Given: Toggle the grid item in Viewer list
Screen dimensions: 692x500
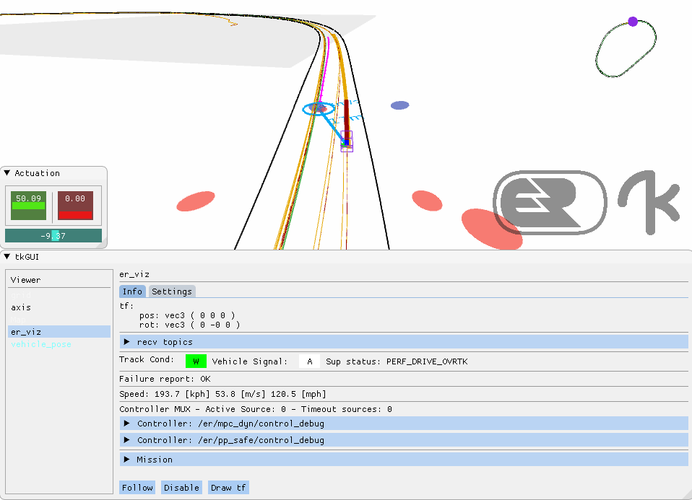Looking at the screenshot, I should (21, 295).
